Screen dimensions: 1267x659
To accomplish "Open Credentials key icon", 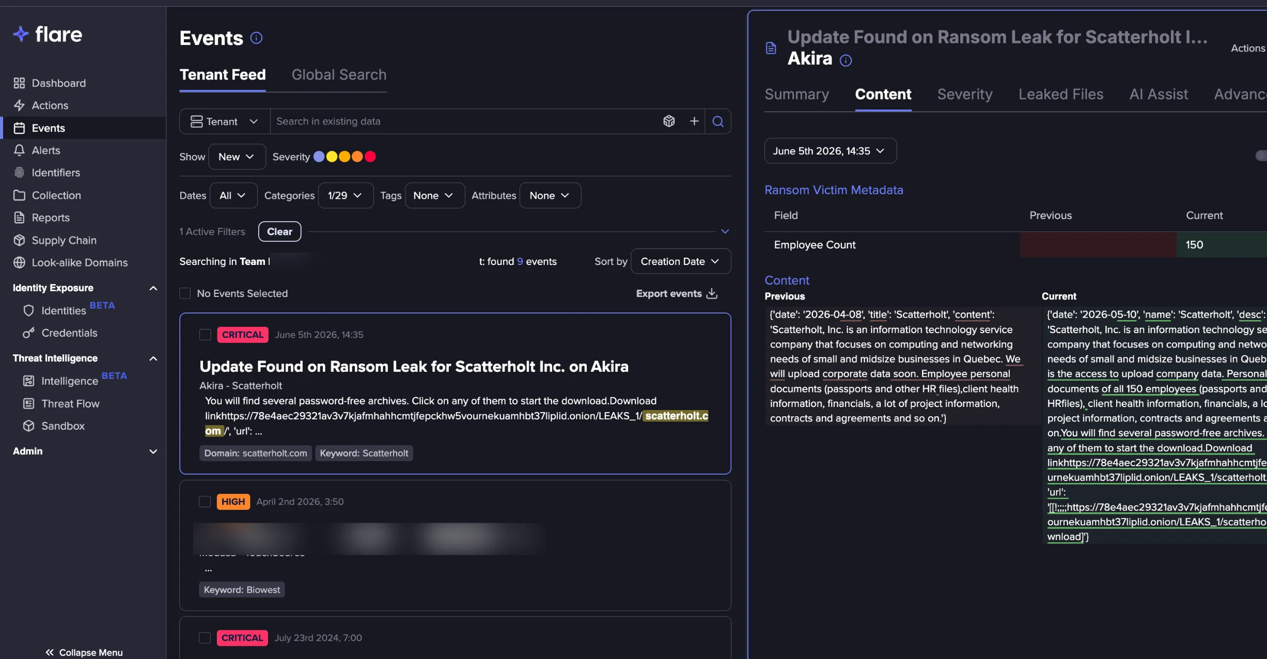I will click(29, 333).
